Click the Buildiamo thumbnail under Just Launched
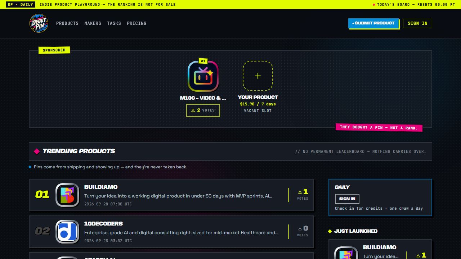Screen dimensions: 461x259 pyautogui.click(x=346, y=253)
